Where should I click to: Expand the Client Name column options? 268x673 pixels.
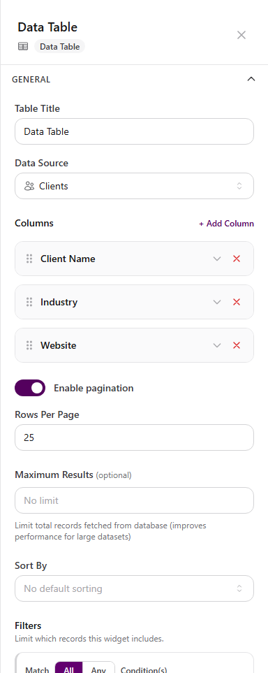(217, 259)
